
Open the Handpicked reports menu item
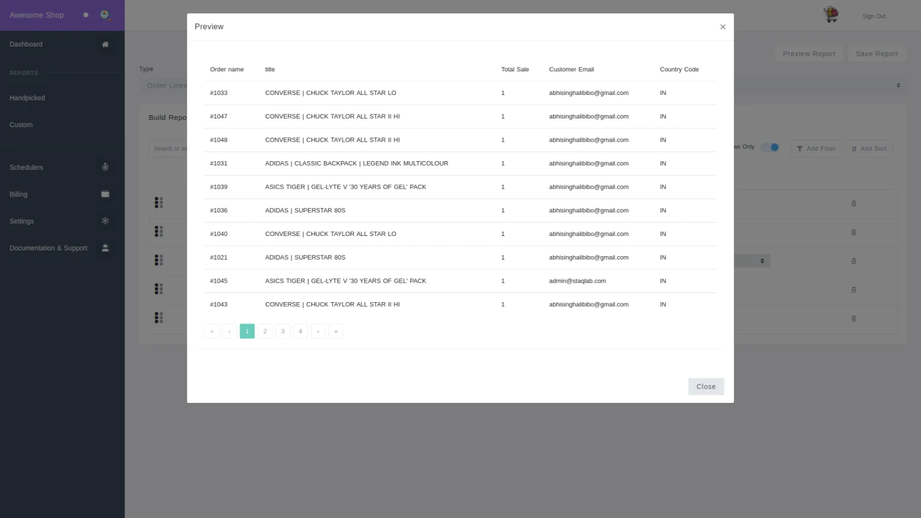[27, 98]
